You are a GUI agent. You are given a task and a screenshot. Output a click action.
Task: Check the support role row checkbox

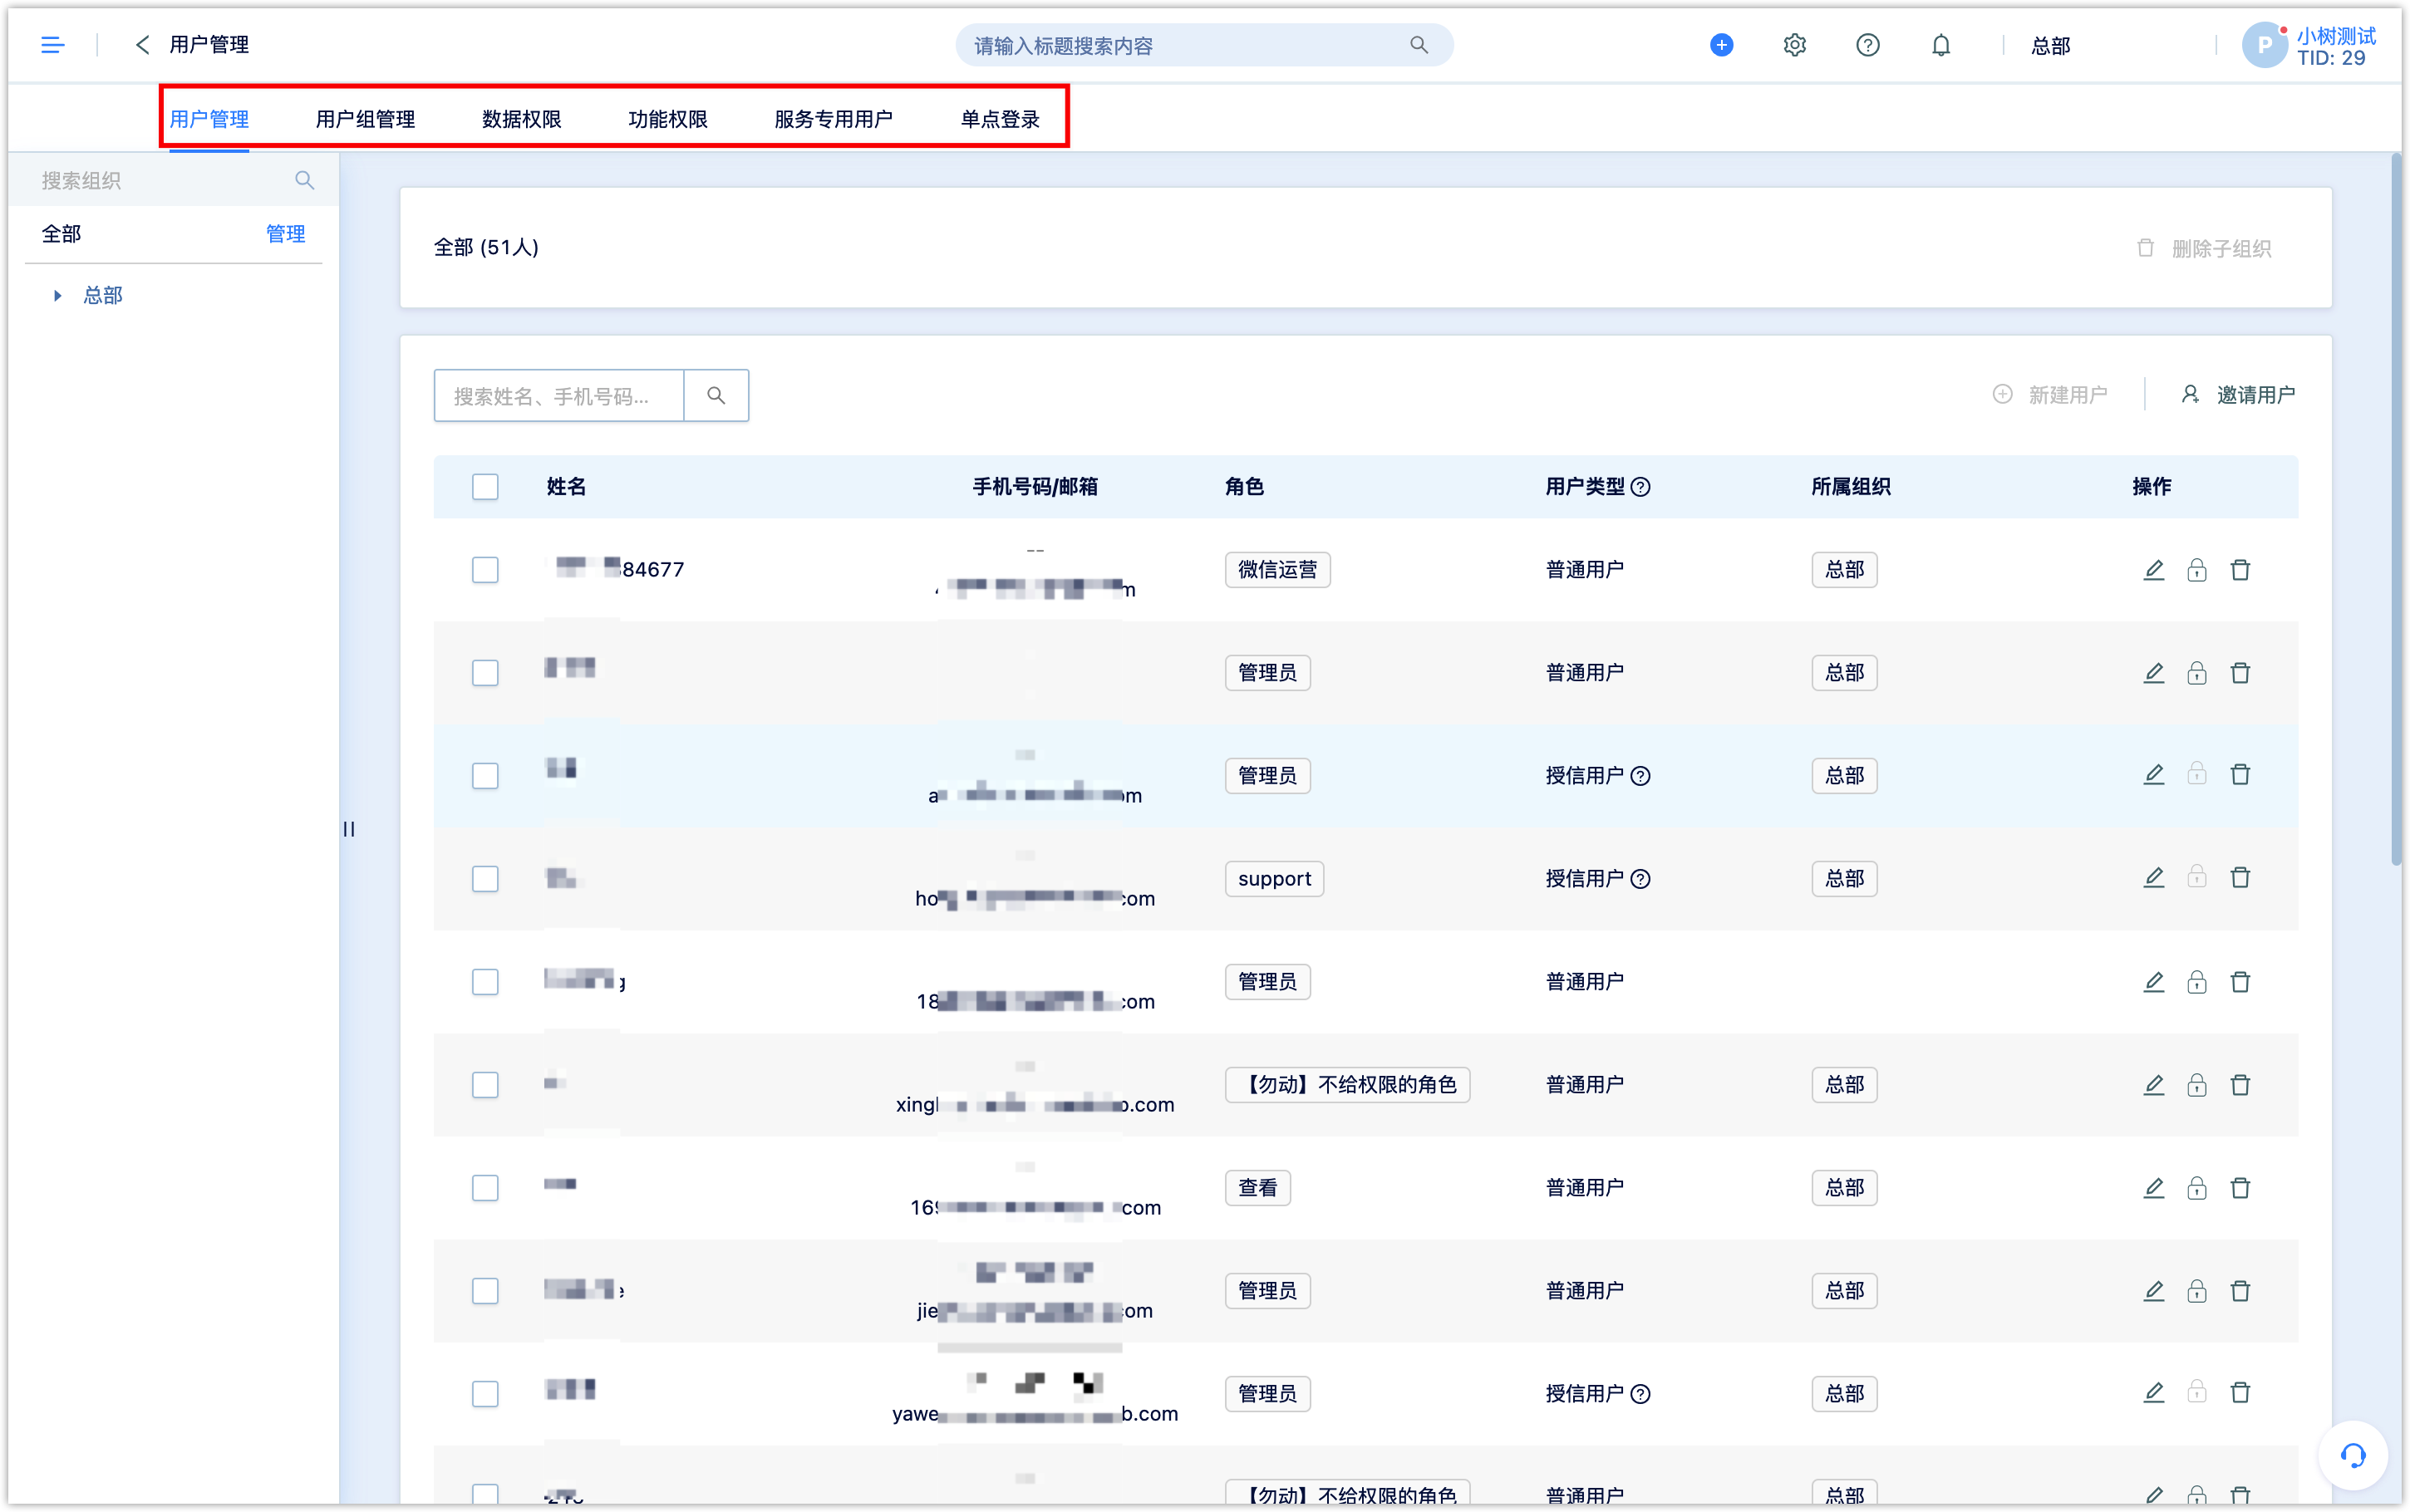pos(485,879)
